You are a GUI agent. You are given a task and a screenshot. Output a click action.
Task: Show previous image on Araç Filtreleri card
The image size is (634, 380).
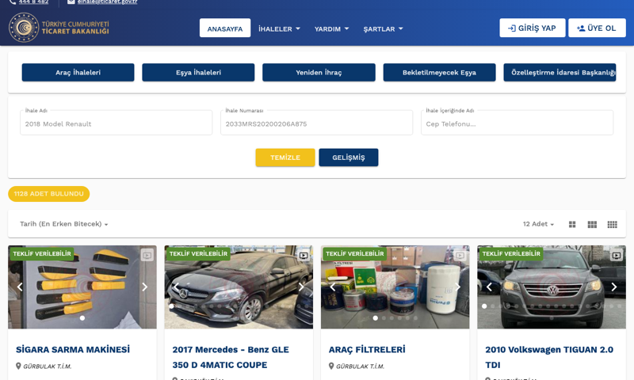coord(333,287)
